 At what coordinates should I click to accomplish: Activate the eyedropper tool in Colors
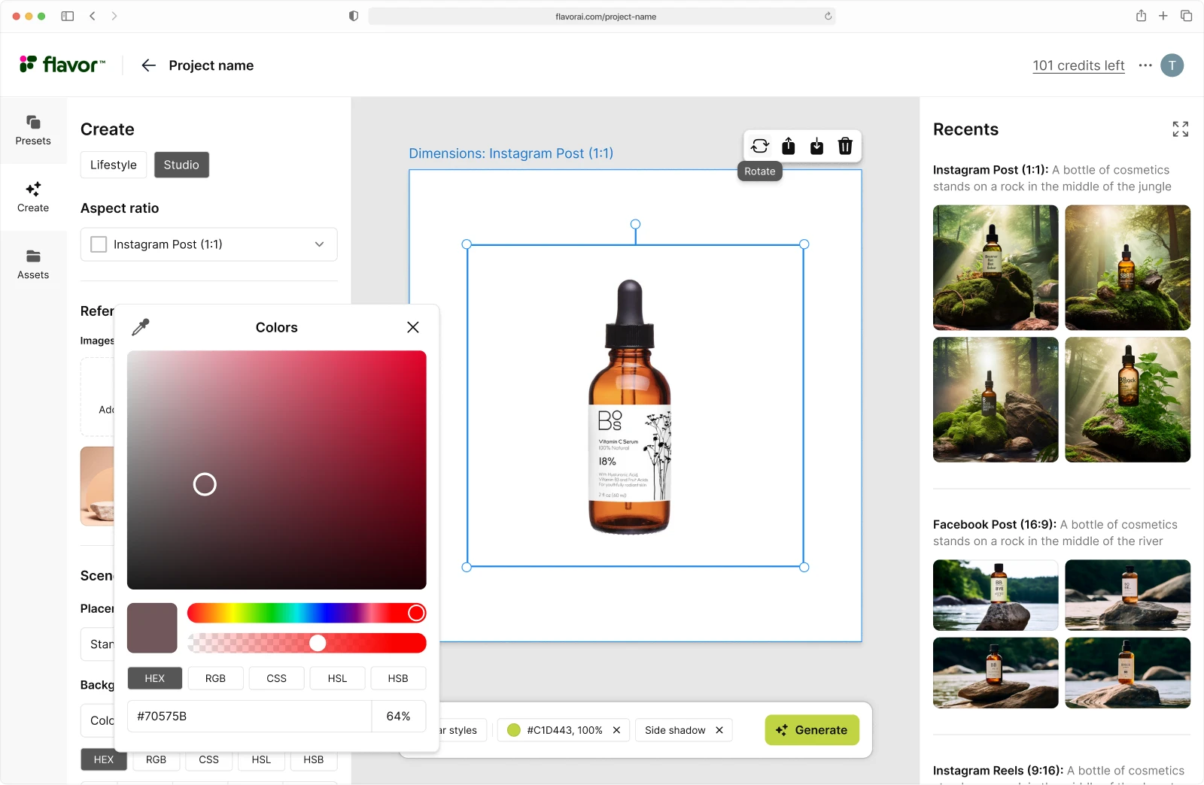tap(141, 327)
